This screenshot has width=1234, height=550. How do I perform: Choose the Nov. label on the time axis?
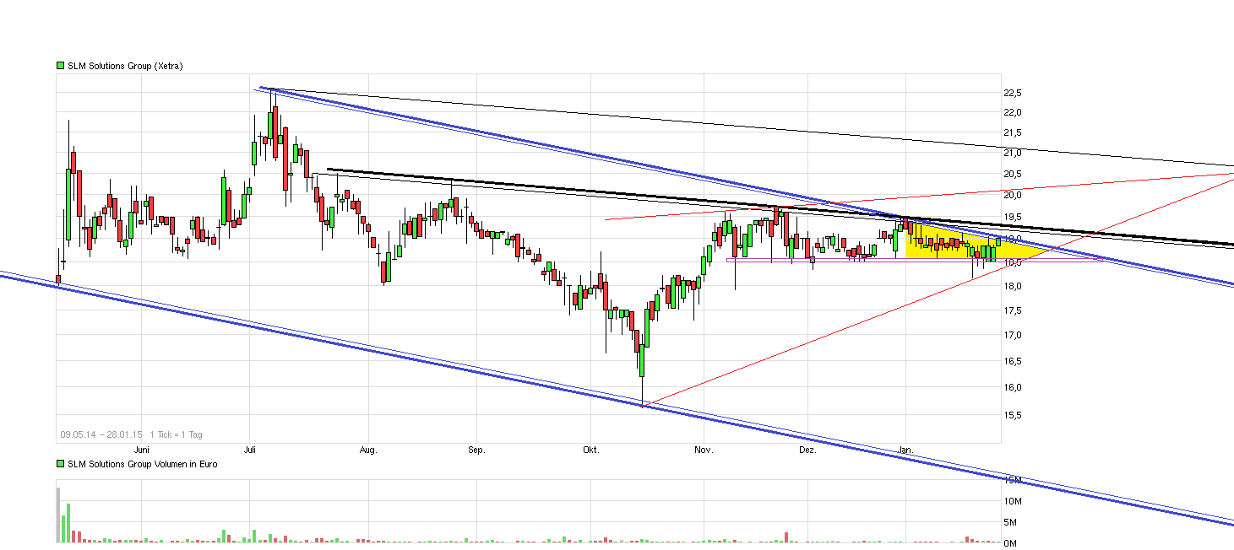tap(704, 450)
